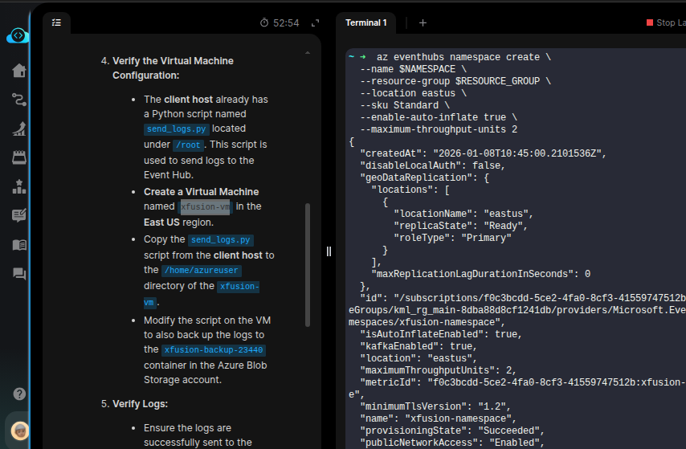Open the growth chart sidebar icon

click(19, 129)
